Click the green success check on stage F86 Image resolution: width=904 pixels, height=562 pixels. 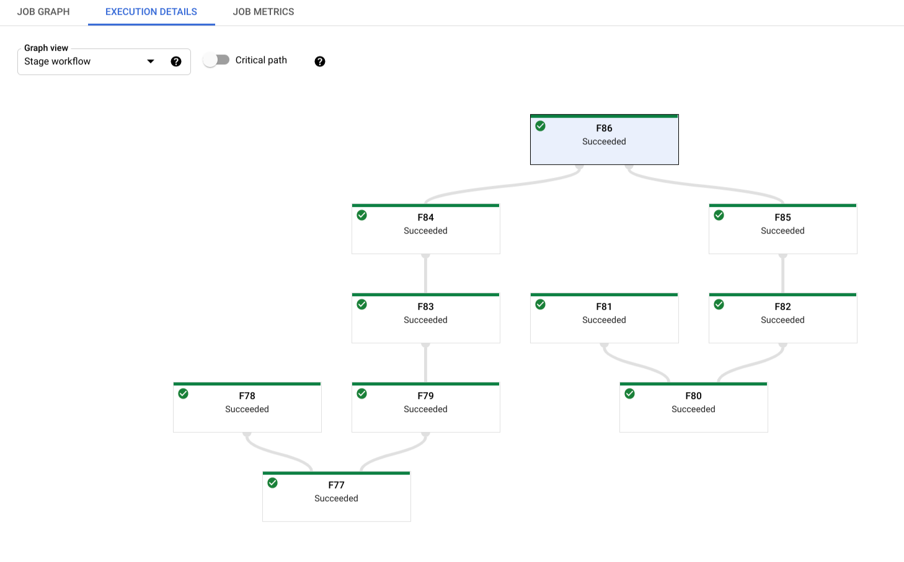(x=540, y=126)
